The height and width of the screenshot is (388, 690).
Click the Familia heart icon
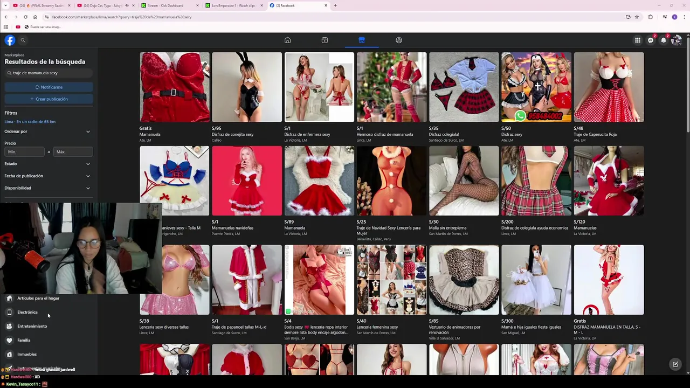(x=9, y=340)
